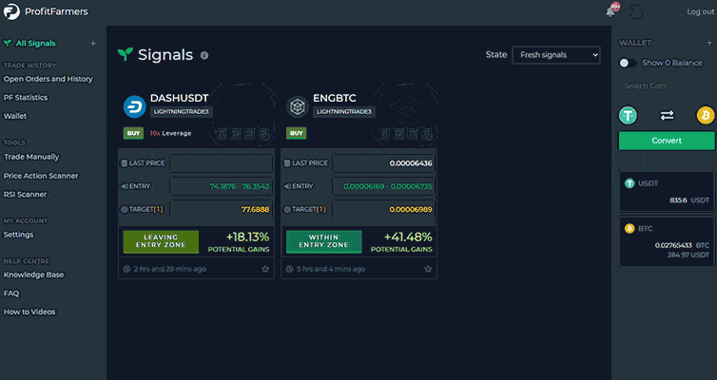Click the Signals info icon
This screenshot has height=380, width=717.
[204, 55]
